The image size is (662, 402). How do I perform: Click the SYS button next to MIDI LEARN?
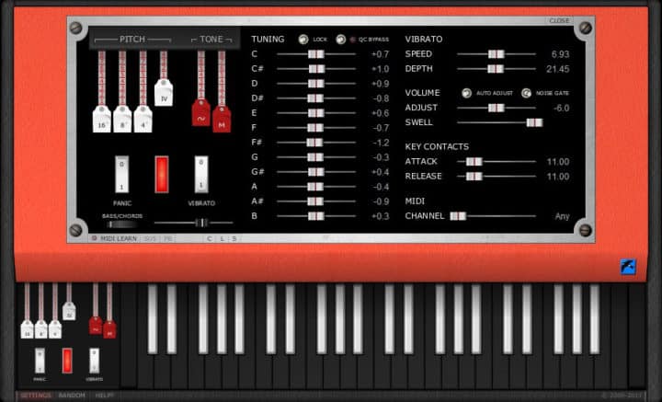click(x=150, y=238)
